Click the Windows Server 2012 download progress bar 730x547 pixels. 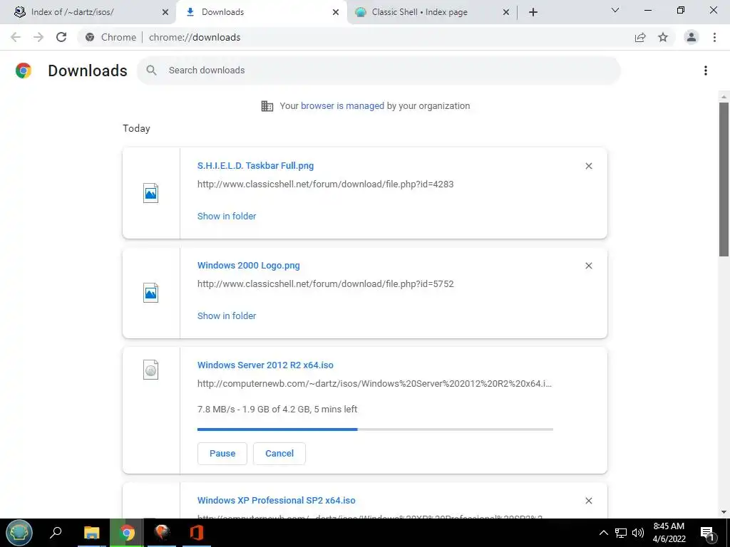tap(375, 429)
